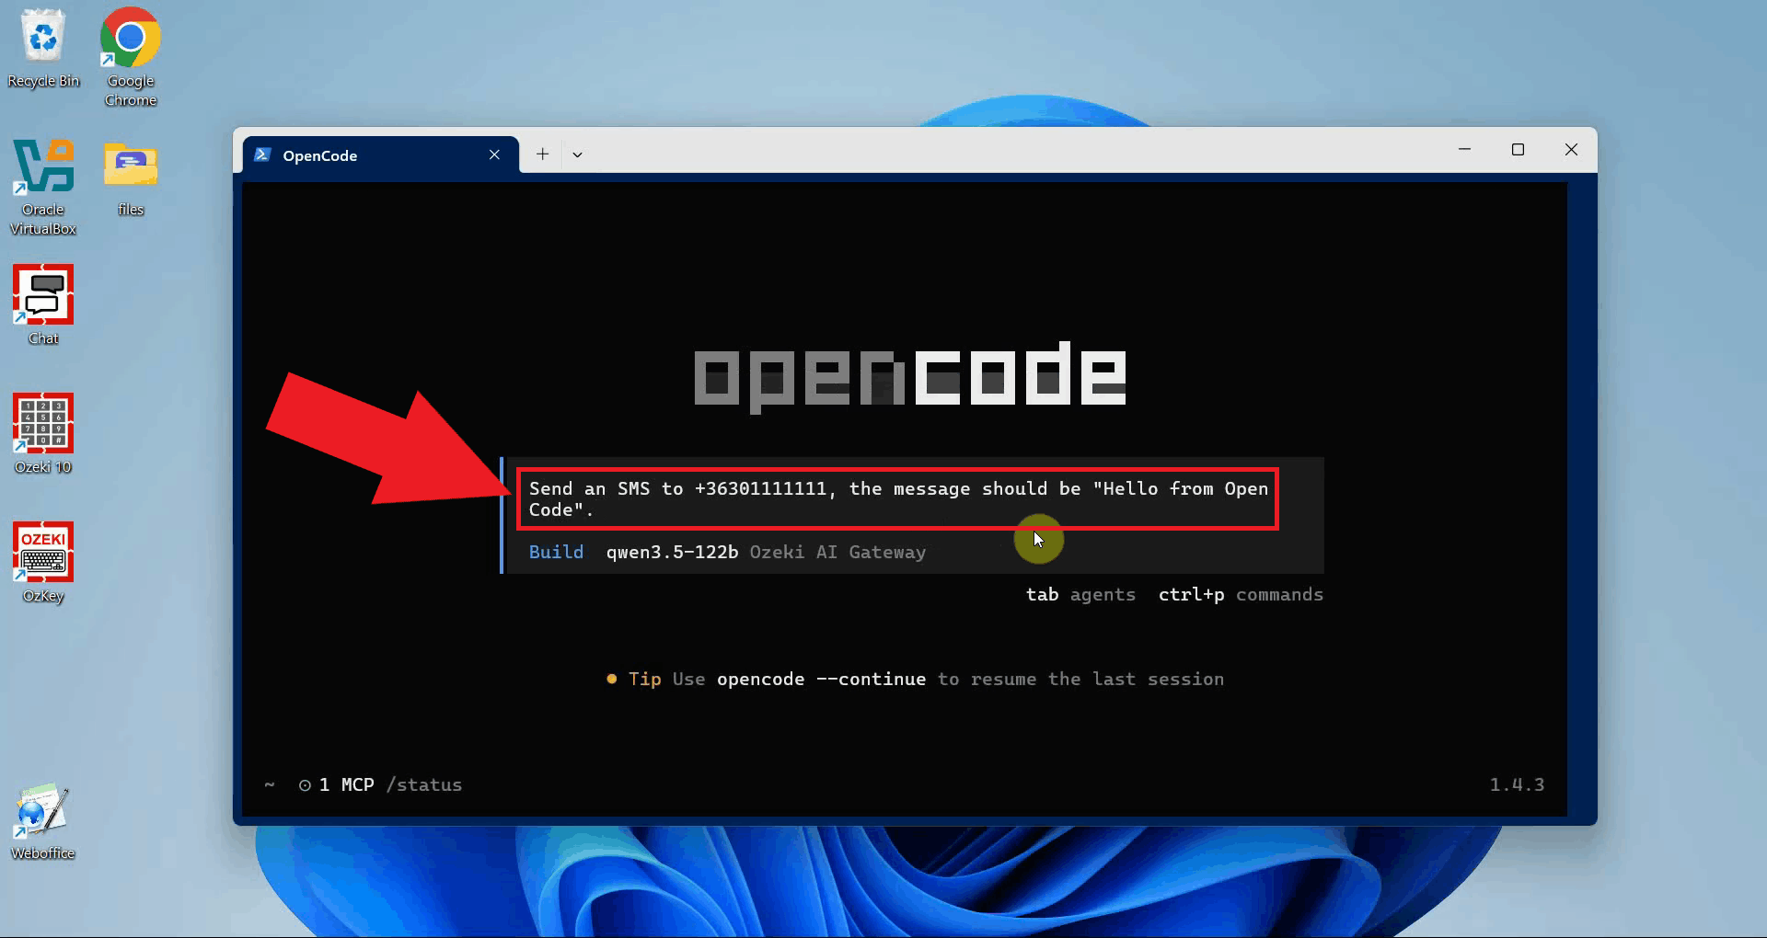Select the OzKey desktop shortcut
This screenshot has height=938, width=1767.
(x=43, y=563)
